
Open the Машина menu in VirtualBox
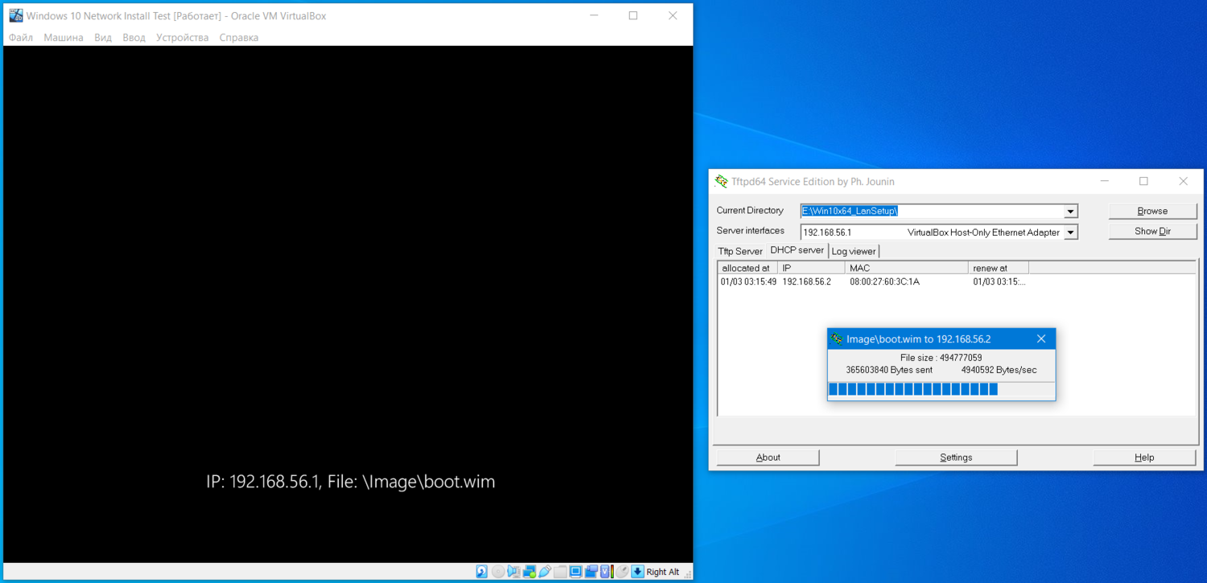[x=64, y=38]
